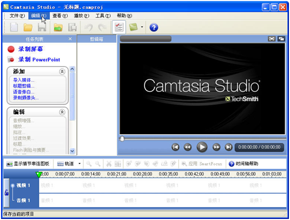
Task: Click the Redo arrow in toolbar
Action: (x=102, y=27)
